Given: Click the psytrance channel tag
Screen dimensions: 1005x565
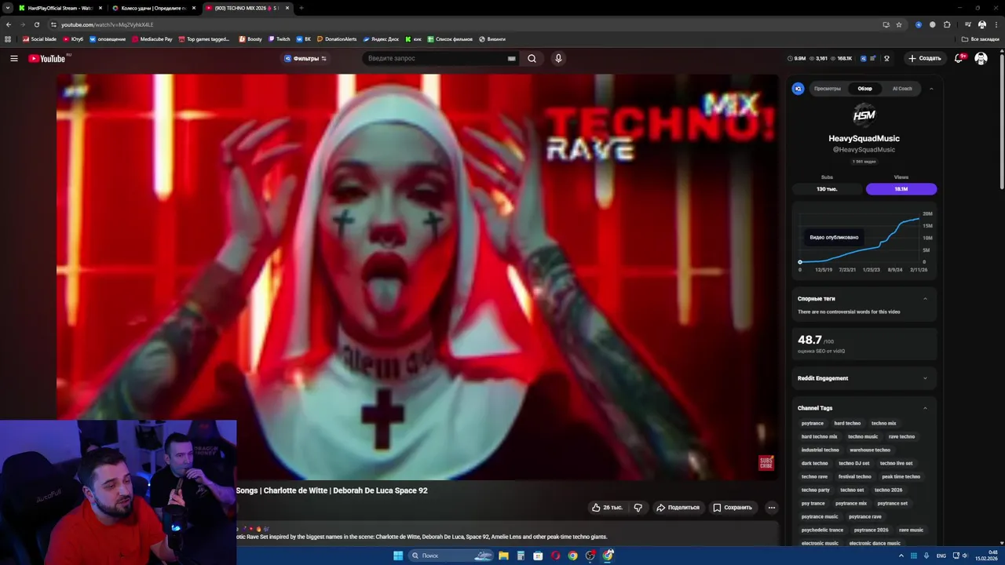Looking at the screenshot, I should (x=813, y=423).
